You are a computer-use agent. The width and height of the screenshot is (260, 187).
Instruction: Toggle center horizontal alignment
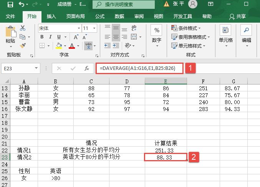pos(116,37)
